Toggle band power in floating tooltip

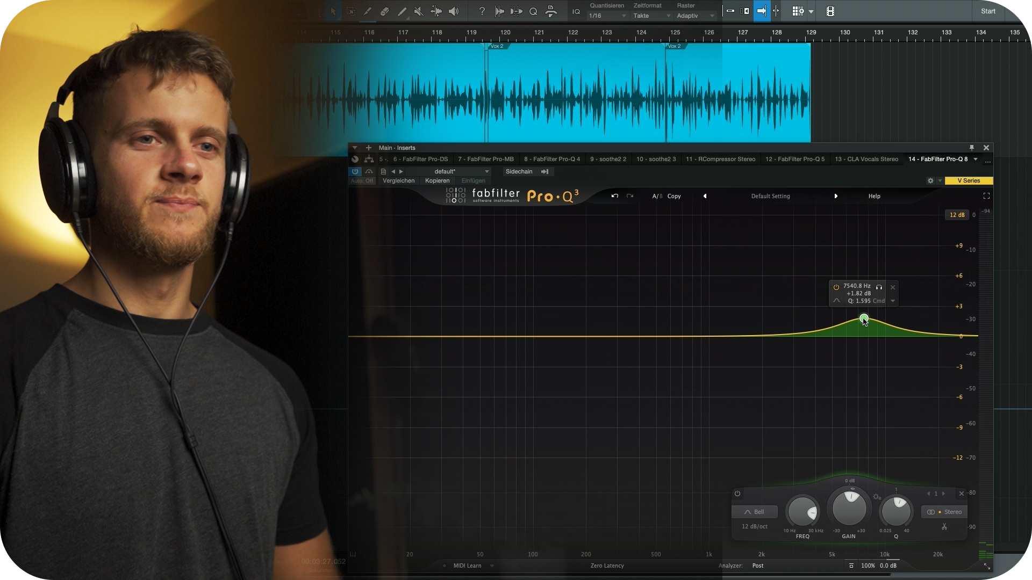pyautogui.click(x=836, y=287)
